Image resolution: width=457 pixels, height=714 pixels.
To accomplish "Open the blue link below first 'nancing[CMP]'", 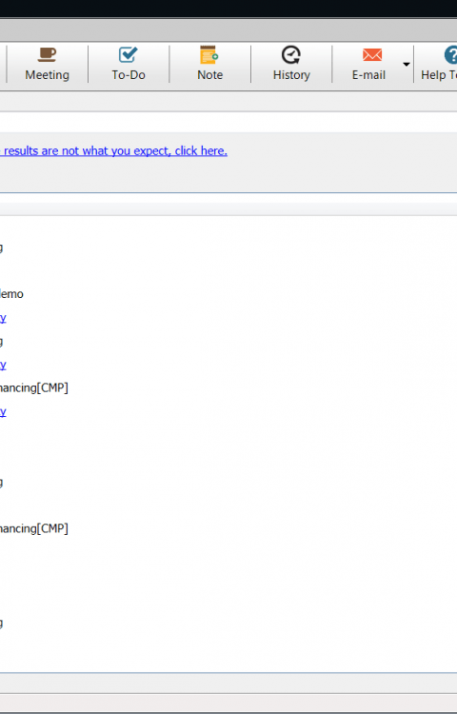I will pos(3,411).
